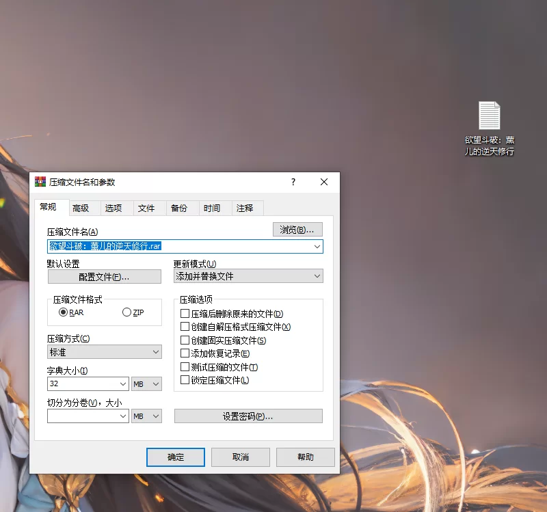The height and width of the screenshot is (512, 547).
Task: Click the 字典大小(I) label
Action: point(67,370)
